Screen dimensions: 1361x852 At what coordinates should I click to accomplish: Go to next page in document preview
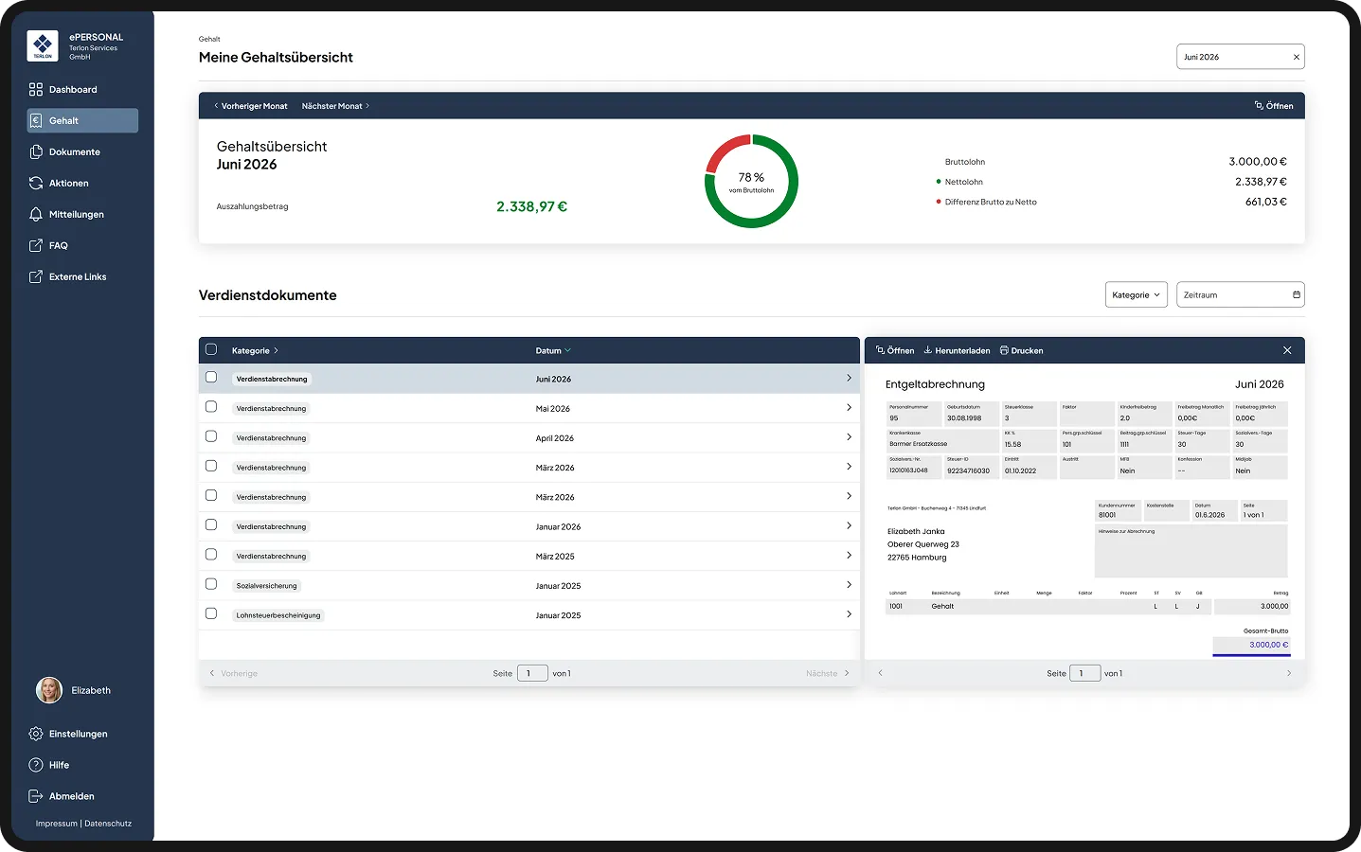(1289, 673)
